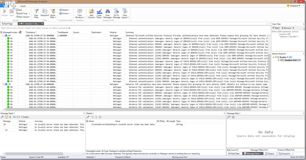The width and height of the screenshot is (306, 160).
Task: Select message 27 in Message Stack
Action: (x=43, y=130)
